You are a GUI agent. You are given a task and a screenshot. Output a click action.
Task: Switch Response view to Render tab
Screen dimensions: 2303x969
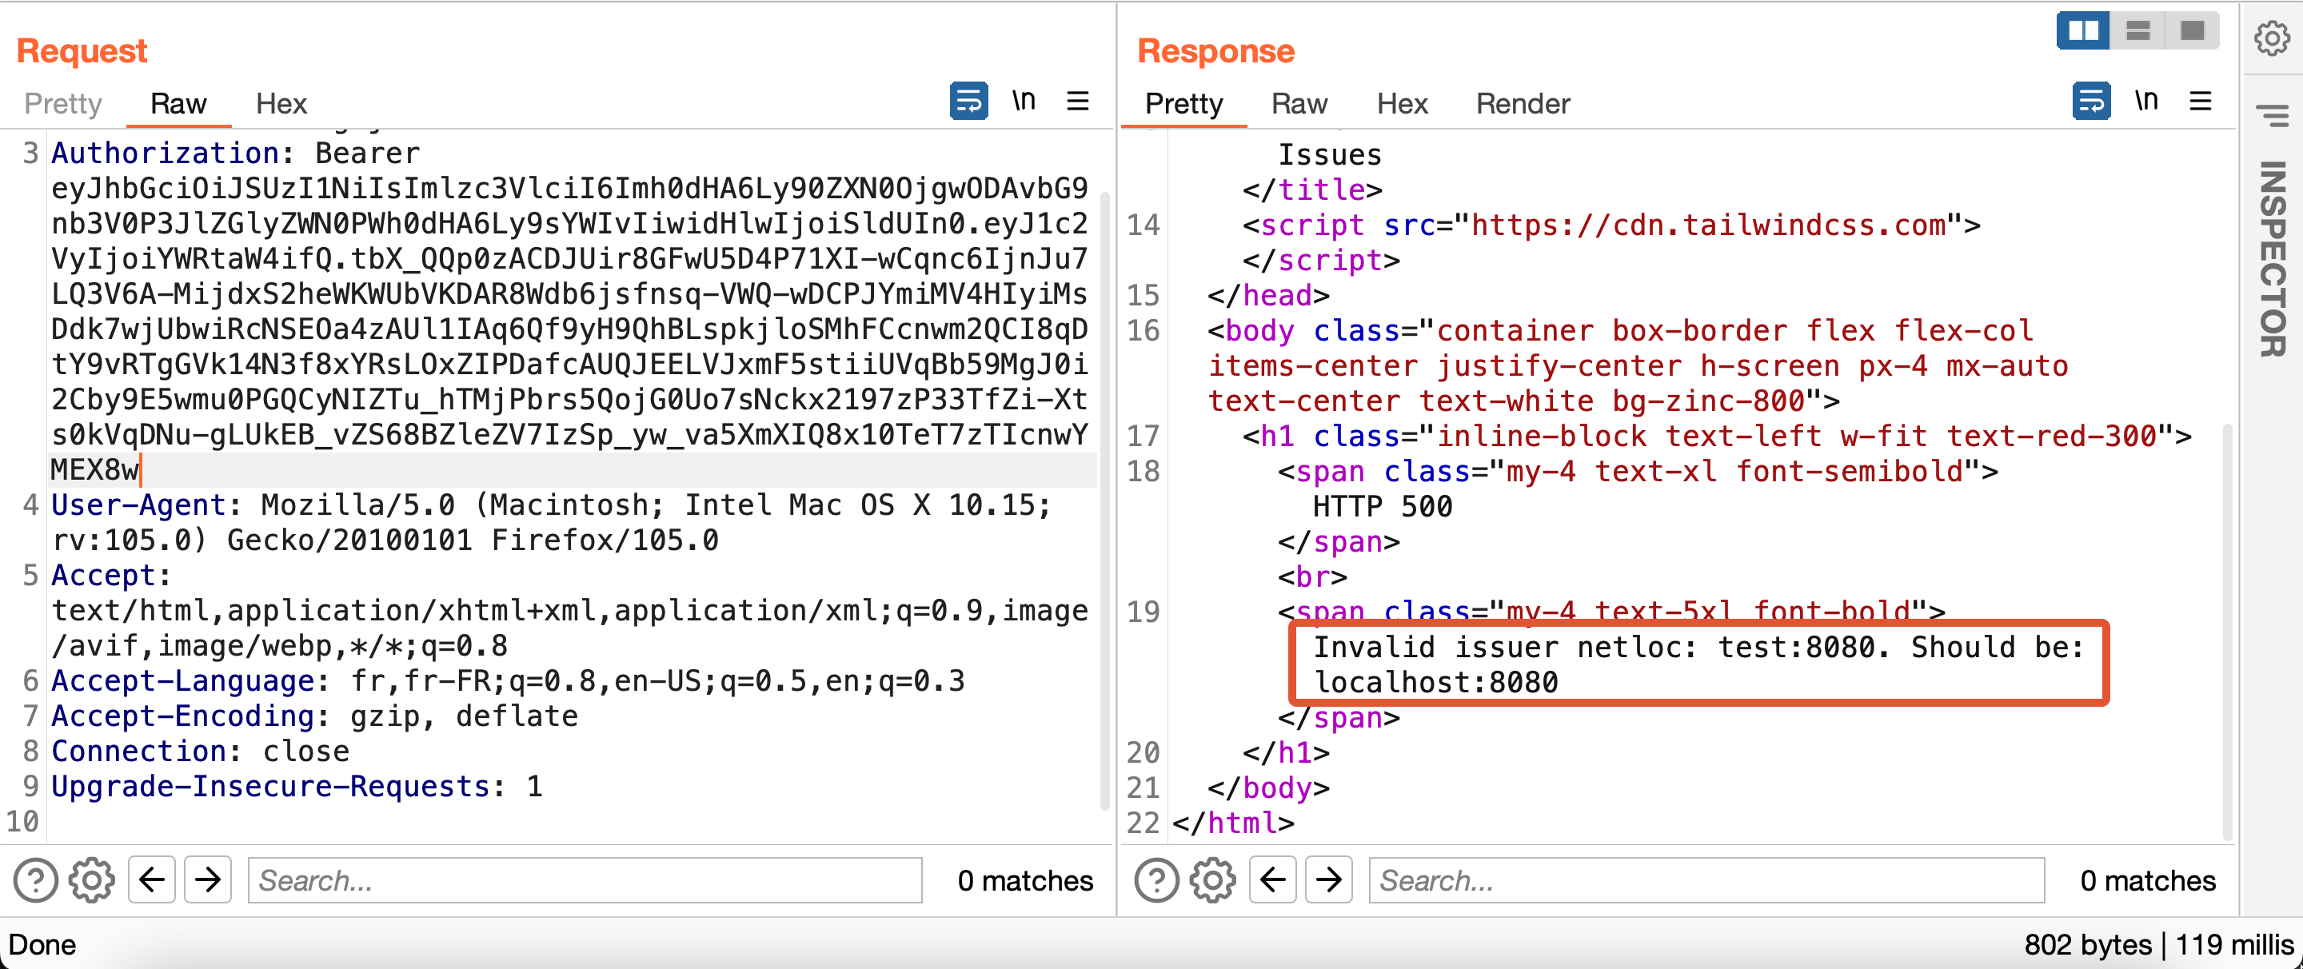click(1523, 104)
